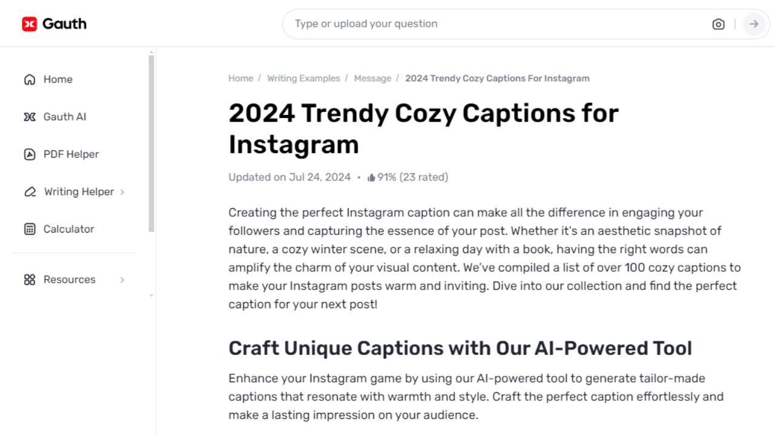Click the Gauth logo icon
The image size is (775, 436).
[x=29, y=23]
